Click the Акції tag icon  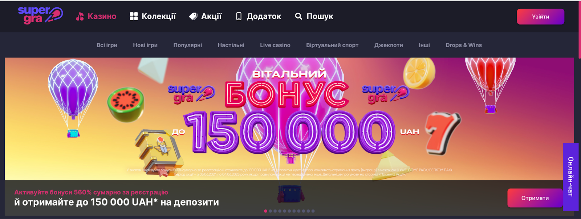coord(193,16)
